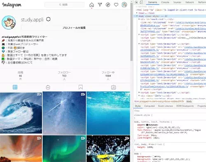Activate DevTools inspect element picker
This screenshot has width=206, height=162.
136,2
